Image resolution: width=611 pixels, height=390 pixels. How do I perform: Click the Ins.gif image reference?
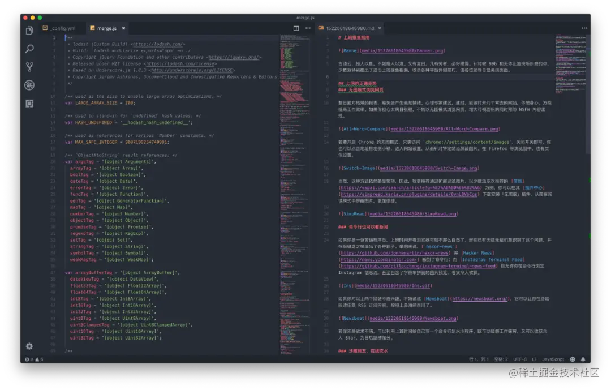pyautogui.click(x=385, y=285)
